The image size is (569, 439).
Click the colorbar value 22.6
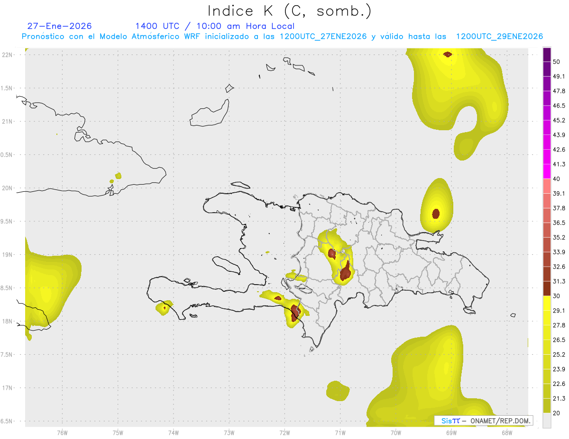(559, 384)
